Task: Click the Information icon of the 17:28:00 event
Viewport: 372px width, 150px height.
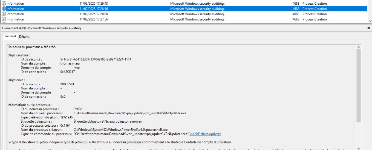Action: click(4, 14)
